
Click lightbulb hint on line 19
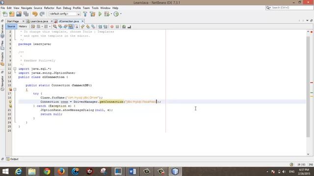(x=10, y=102)
